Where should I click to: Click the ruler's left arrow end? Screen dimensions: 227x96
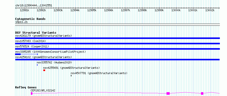click(x=16, y=8)
